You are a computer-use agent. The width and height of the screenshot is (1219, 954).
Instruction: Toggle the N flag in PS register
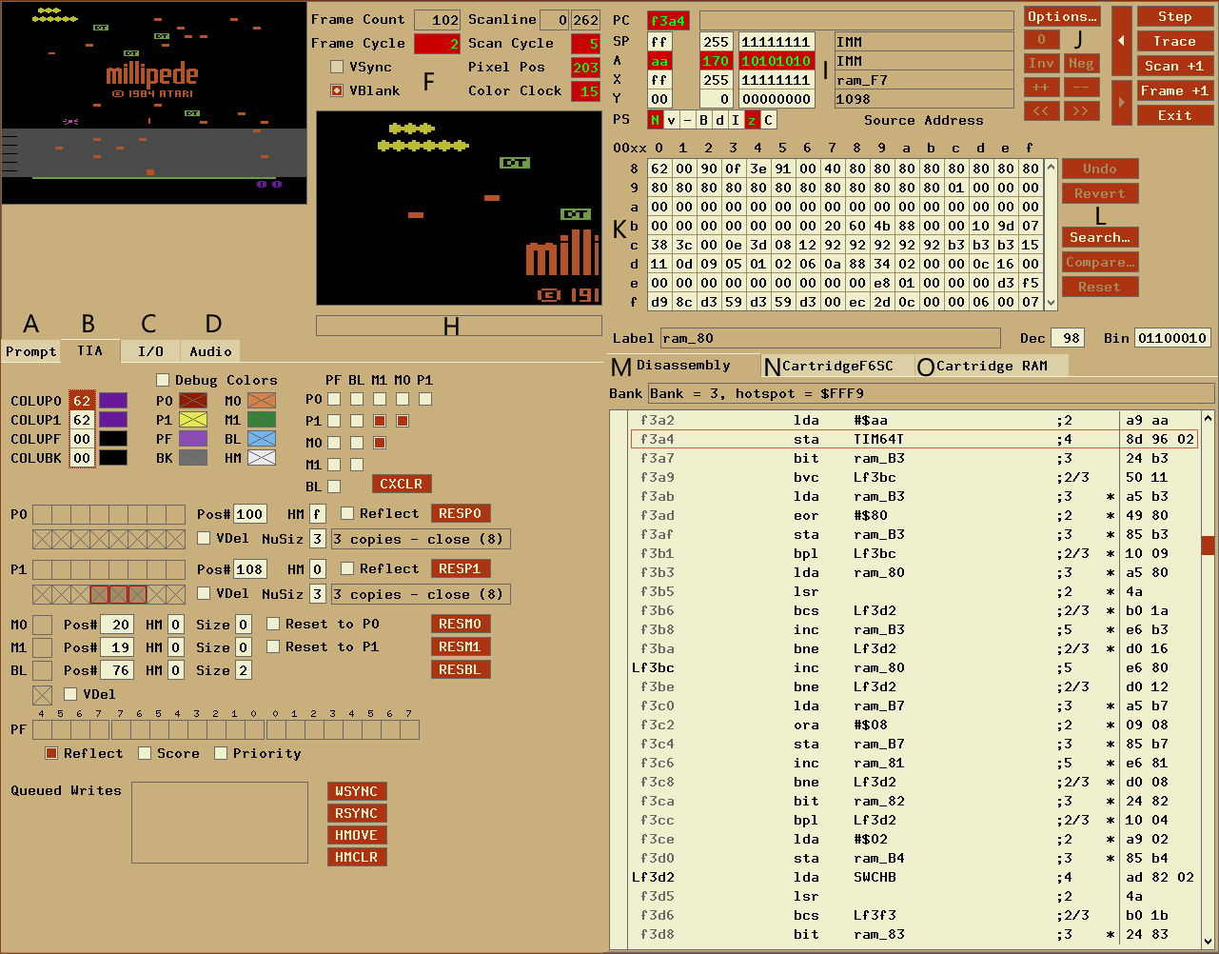tap(655, 120)
